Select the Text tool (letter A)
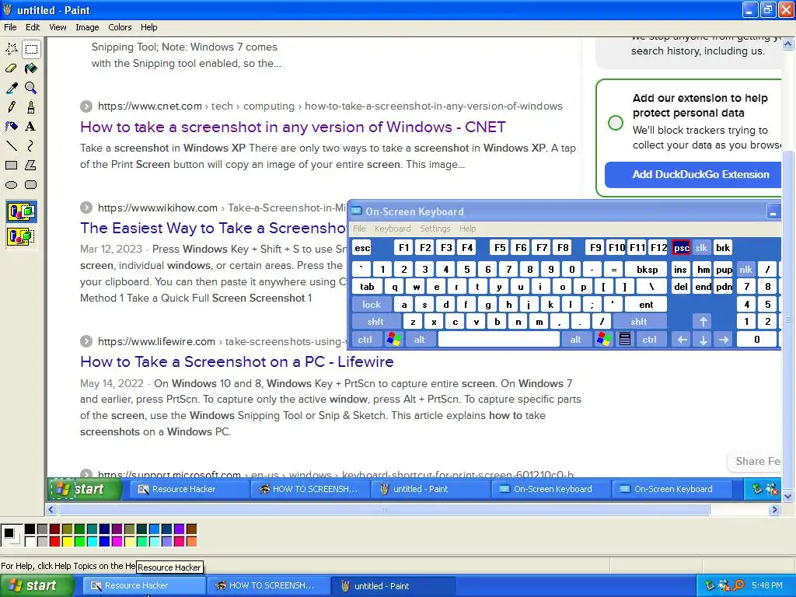796x597 pixels. 31,127
